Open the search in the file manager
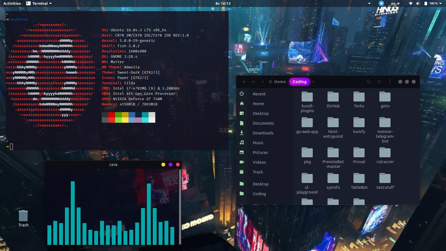Image resolution: width=446 pixels, height=251 pixels. pos(369,82)
